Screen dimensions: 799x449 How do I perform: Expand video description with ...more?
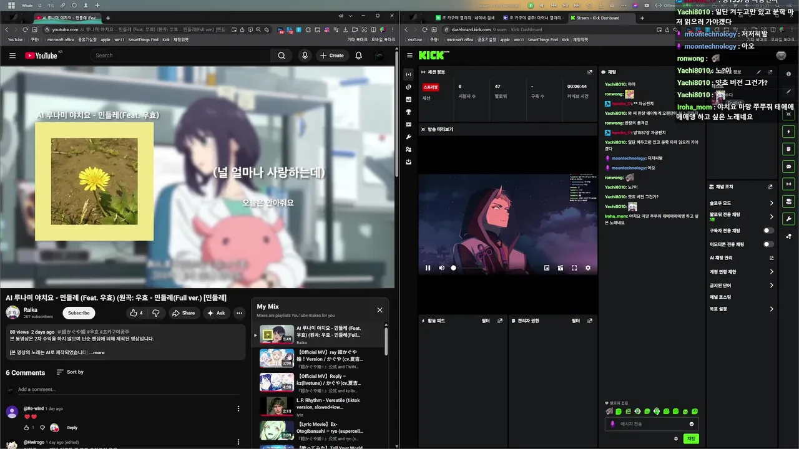click(x=97, y=352)
